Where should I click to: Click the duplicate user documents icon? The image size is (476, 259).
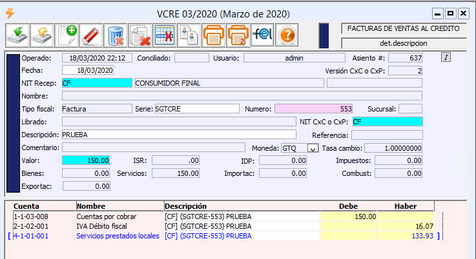click(189, 35)
